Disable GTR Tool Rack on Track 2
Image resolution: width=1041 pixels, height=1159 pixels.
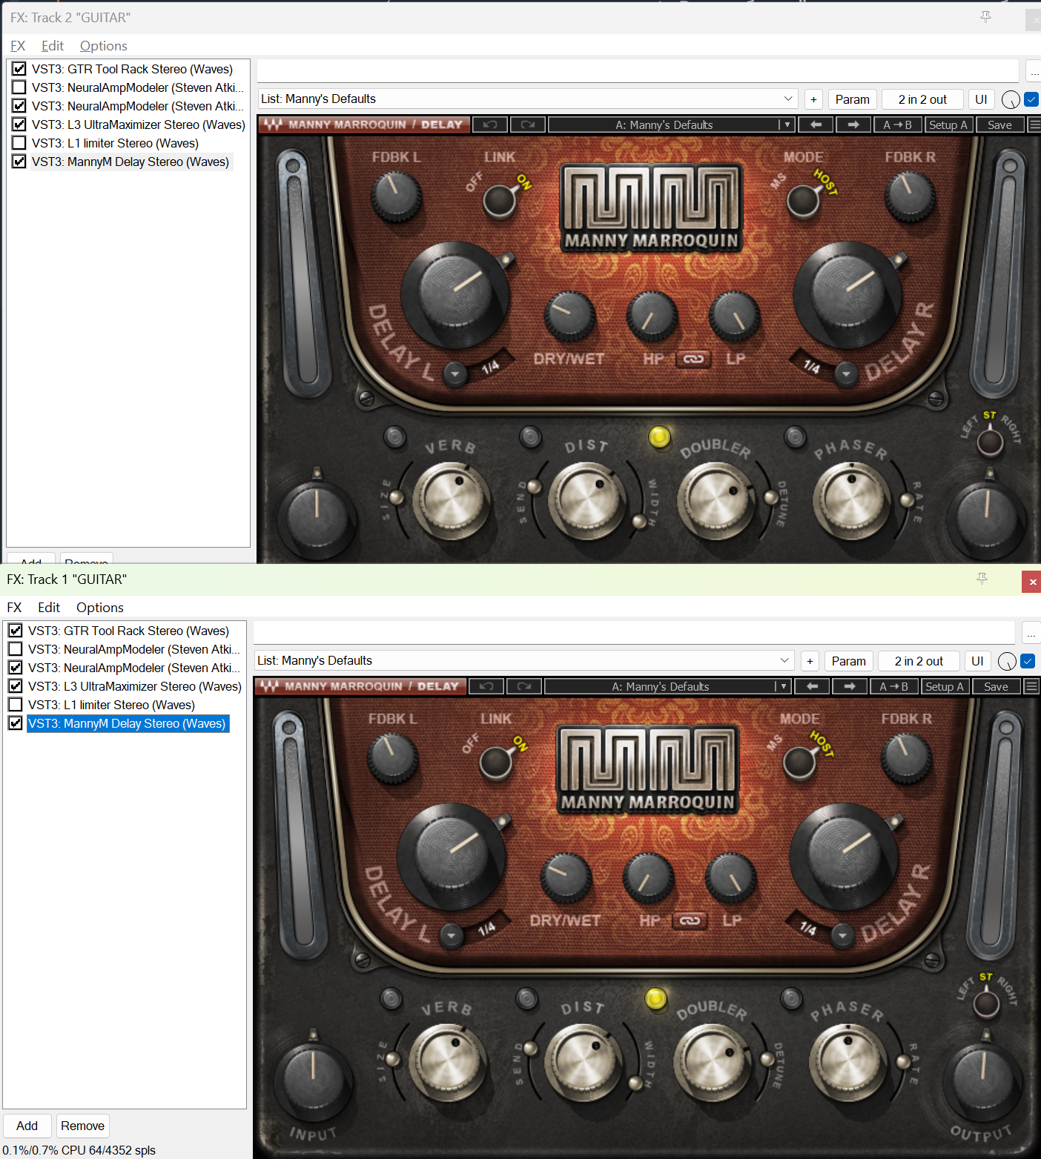coord(19,69)
